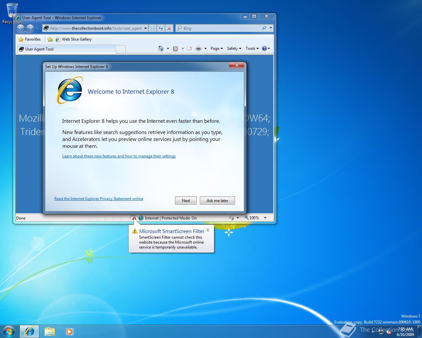Minimize the Internet Explorer window
The width and height of the screenshot is (422, 338).
[x=245, y=16]
